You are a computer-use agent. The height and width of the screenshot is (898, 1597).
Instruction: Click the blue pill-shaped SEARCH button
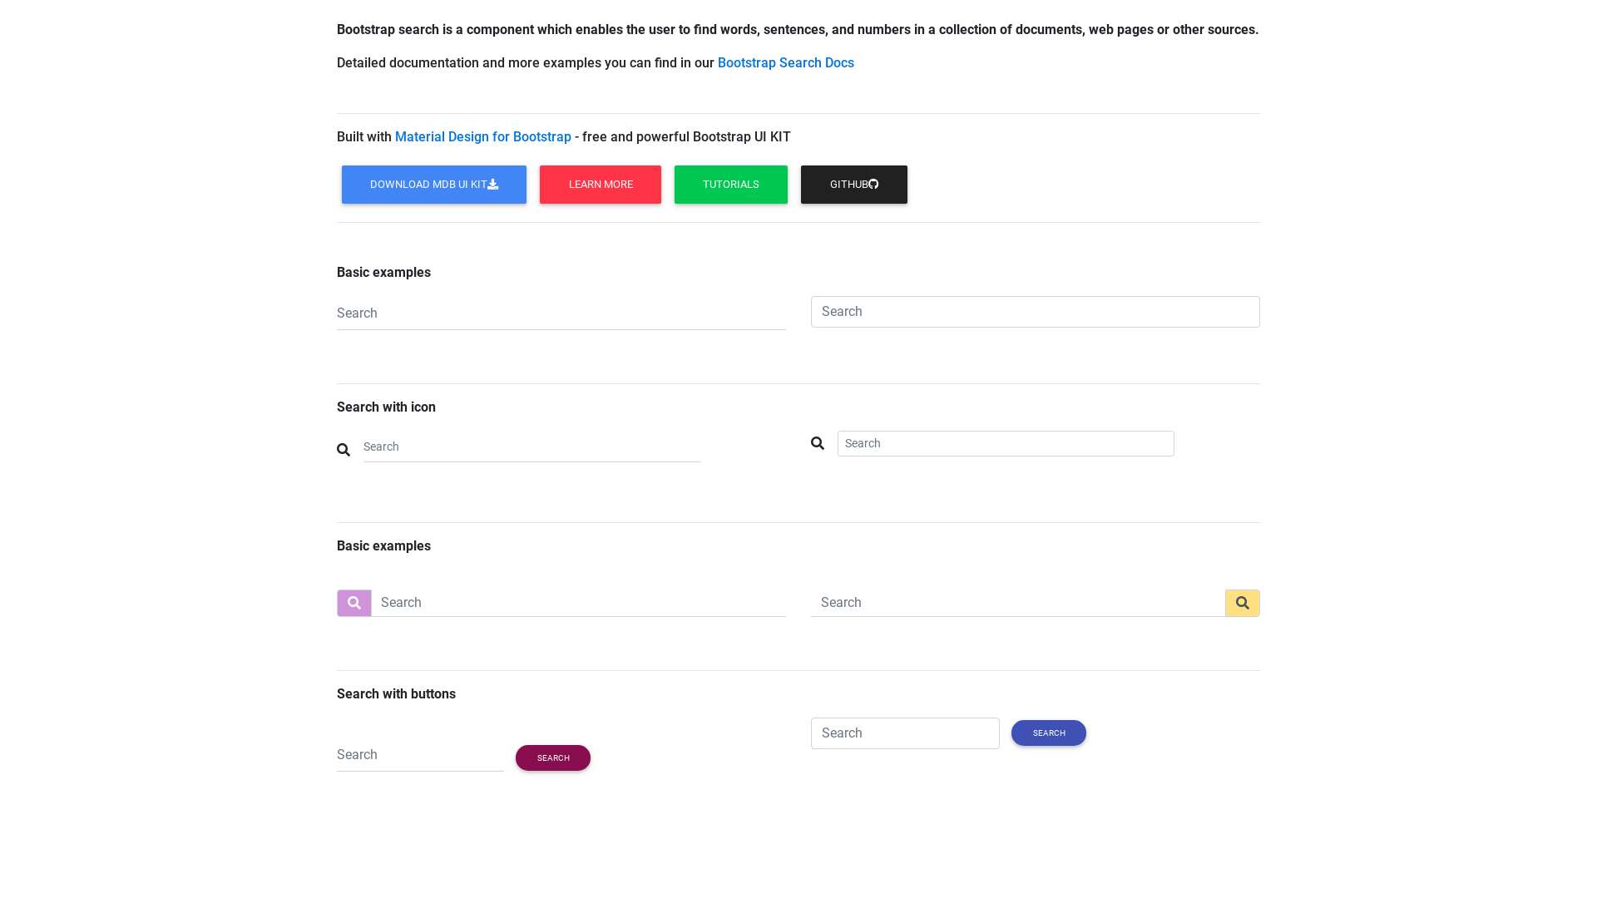[1048, 733]
